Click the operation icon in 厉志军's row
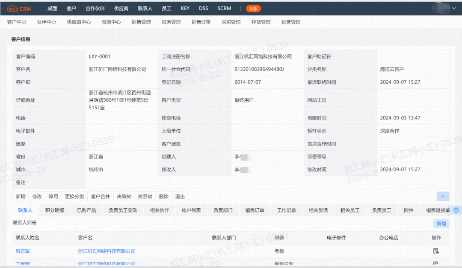The height and width of the screenshot is (268, 462). [x=436, y=251]
